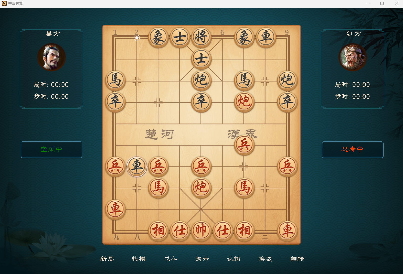Click the last-move marker dot at file 2

(x=137, y=38)
